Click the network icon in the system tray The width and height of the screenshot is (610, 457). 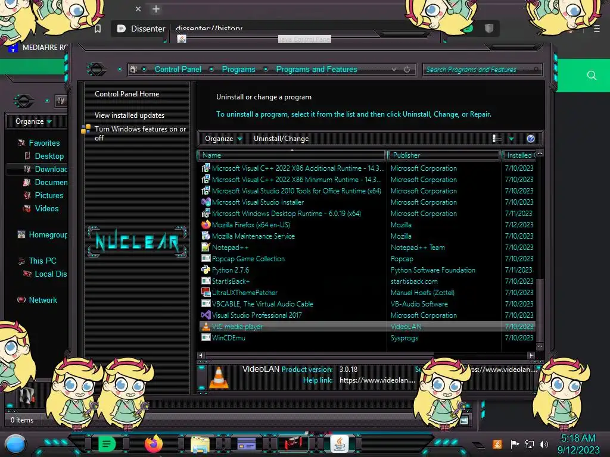pyautogui.click(x=530, y=444)
